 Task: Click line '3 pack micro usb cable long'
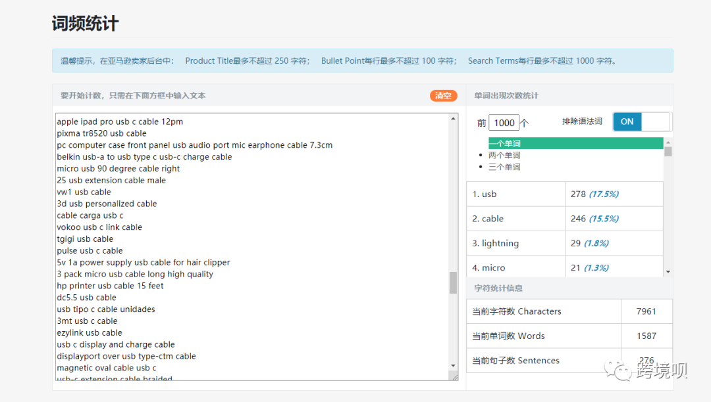(135, 275)
